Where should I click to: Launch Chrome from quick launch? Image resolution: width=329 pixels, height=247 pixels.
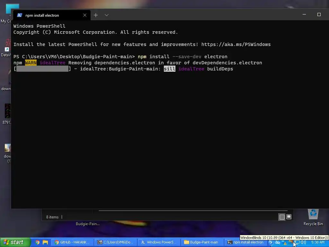point(37,242)
